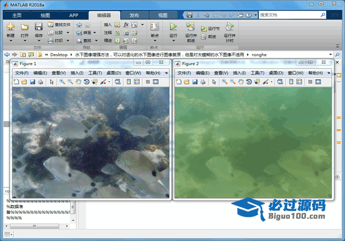Select the pan hand tool in Figure 1
345x241 pixels.
[78, 82]
